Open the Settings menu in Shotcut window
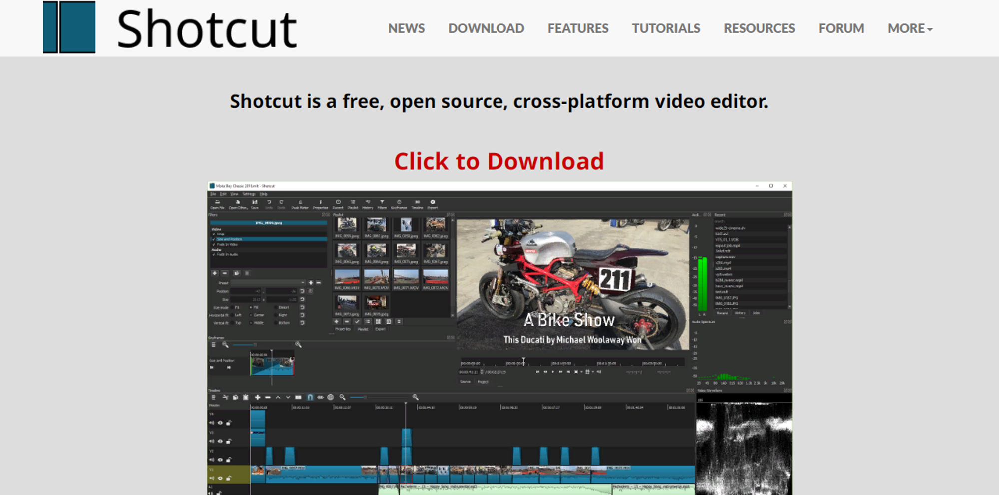 (249, 194)
